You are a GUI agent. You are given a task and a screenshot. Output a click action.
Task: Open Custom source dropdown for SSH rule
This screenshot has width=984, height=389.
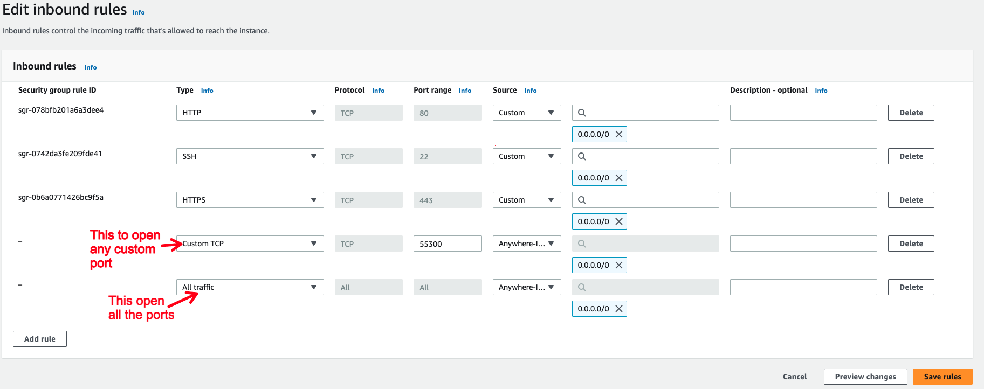[526, 156]
